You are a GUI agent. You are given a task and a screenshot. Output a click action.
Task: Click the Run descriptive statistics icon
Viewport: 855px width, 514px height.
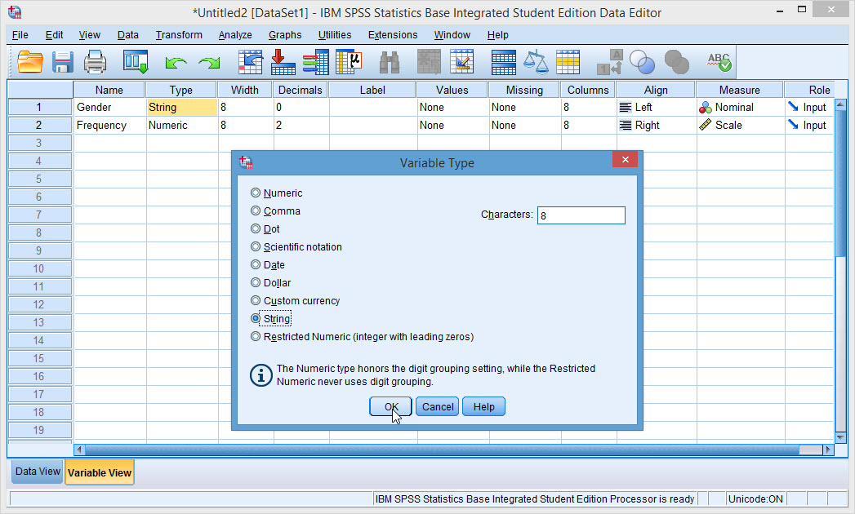(x=349, y=62)
